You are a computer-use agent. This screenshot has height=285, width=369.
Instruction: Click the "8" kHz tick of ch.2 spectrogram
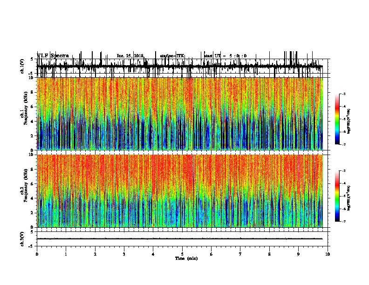click(32, 170)
